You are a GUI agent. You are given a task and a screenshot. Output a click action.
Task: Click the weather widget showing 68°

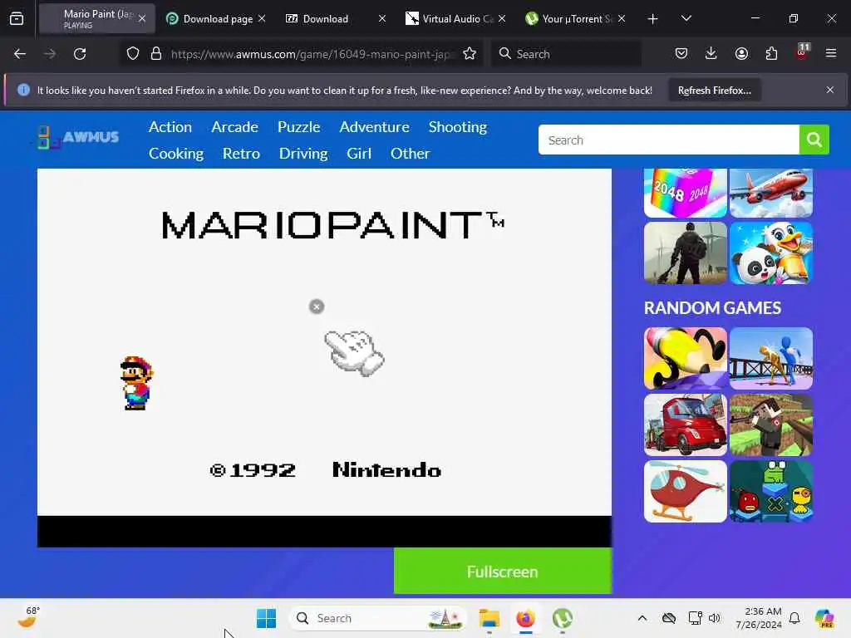[x=28, y=617]
